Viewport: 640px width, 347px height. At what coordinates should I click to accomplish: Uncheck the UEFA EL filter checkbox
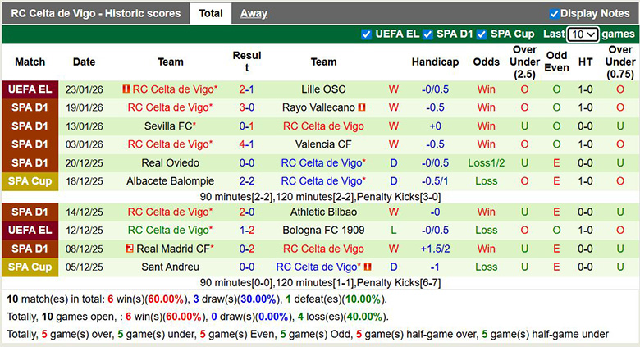[x=367, y=34]
